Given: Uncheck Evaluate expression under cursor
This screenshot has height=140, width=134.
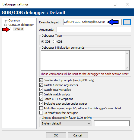Looking at the screenshot, I should tap(41, 104).
